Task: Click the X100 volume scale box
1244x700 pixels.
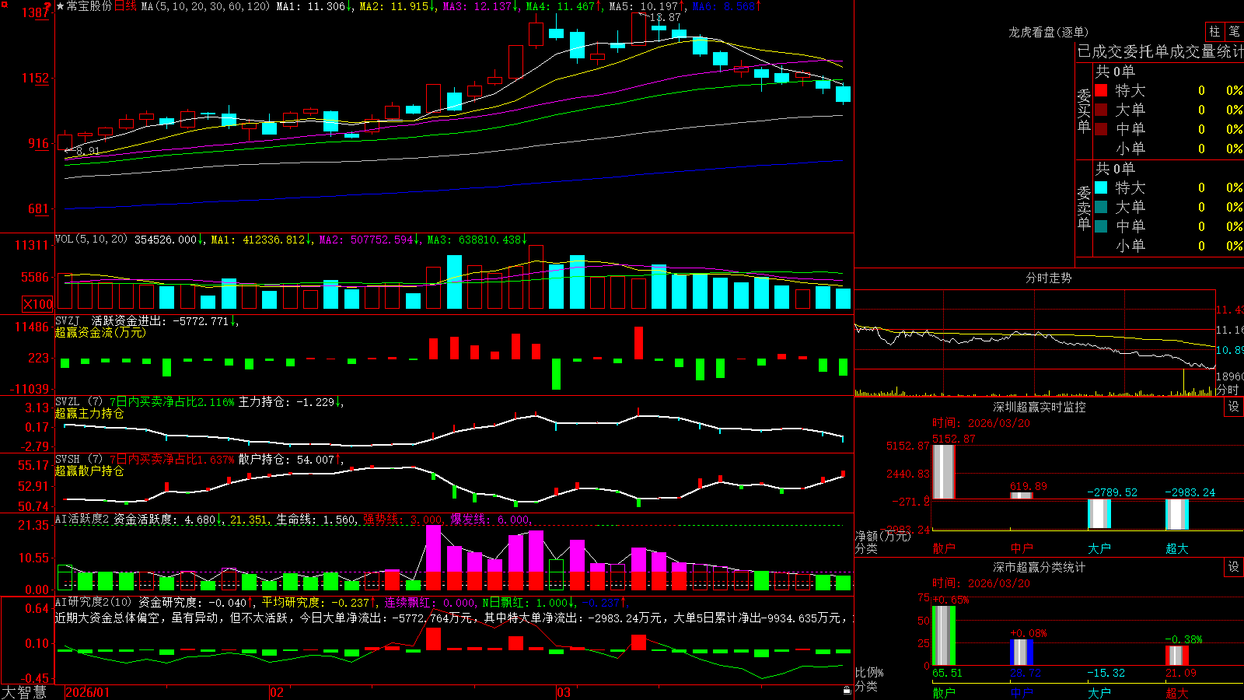Action: (38, 304)
